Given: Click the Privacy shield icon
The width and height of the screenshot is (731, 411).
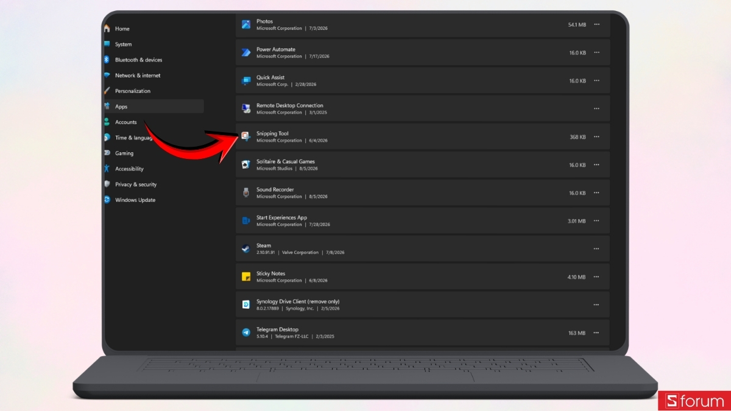Looking at the screenshot, I should point(107,184).
